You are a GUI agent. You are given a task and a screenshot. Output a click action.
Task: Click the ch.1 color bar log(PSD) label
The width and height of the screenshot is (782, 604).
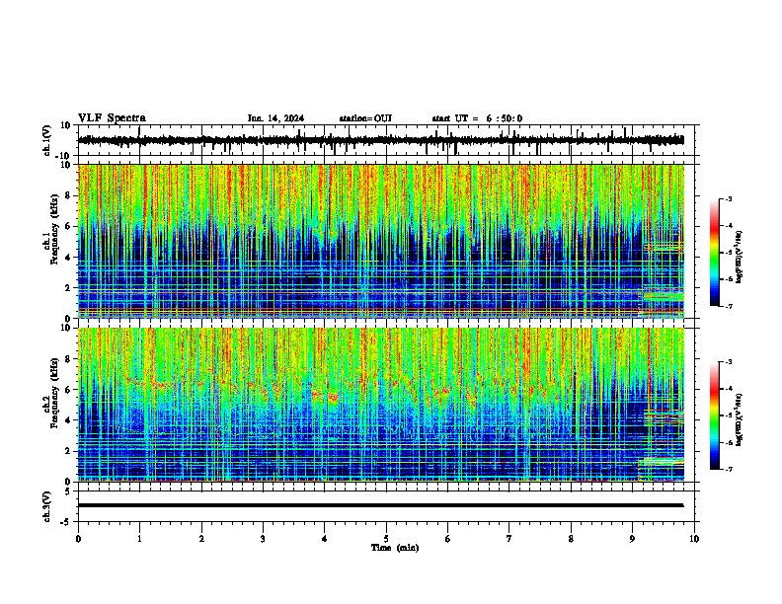tap(740, 258)
